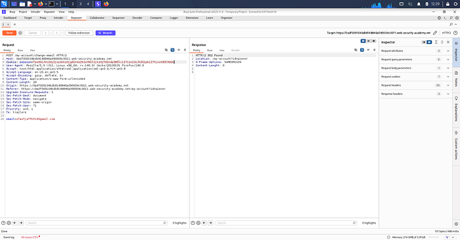
Task: Add a new Repeater tab
Action: click(14, 24)
